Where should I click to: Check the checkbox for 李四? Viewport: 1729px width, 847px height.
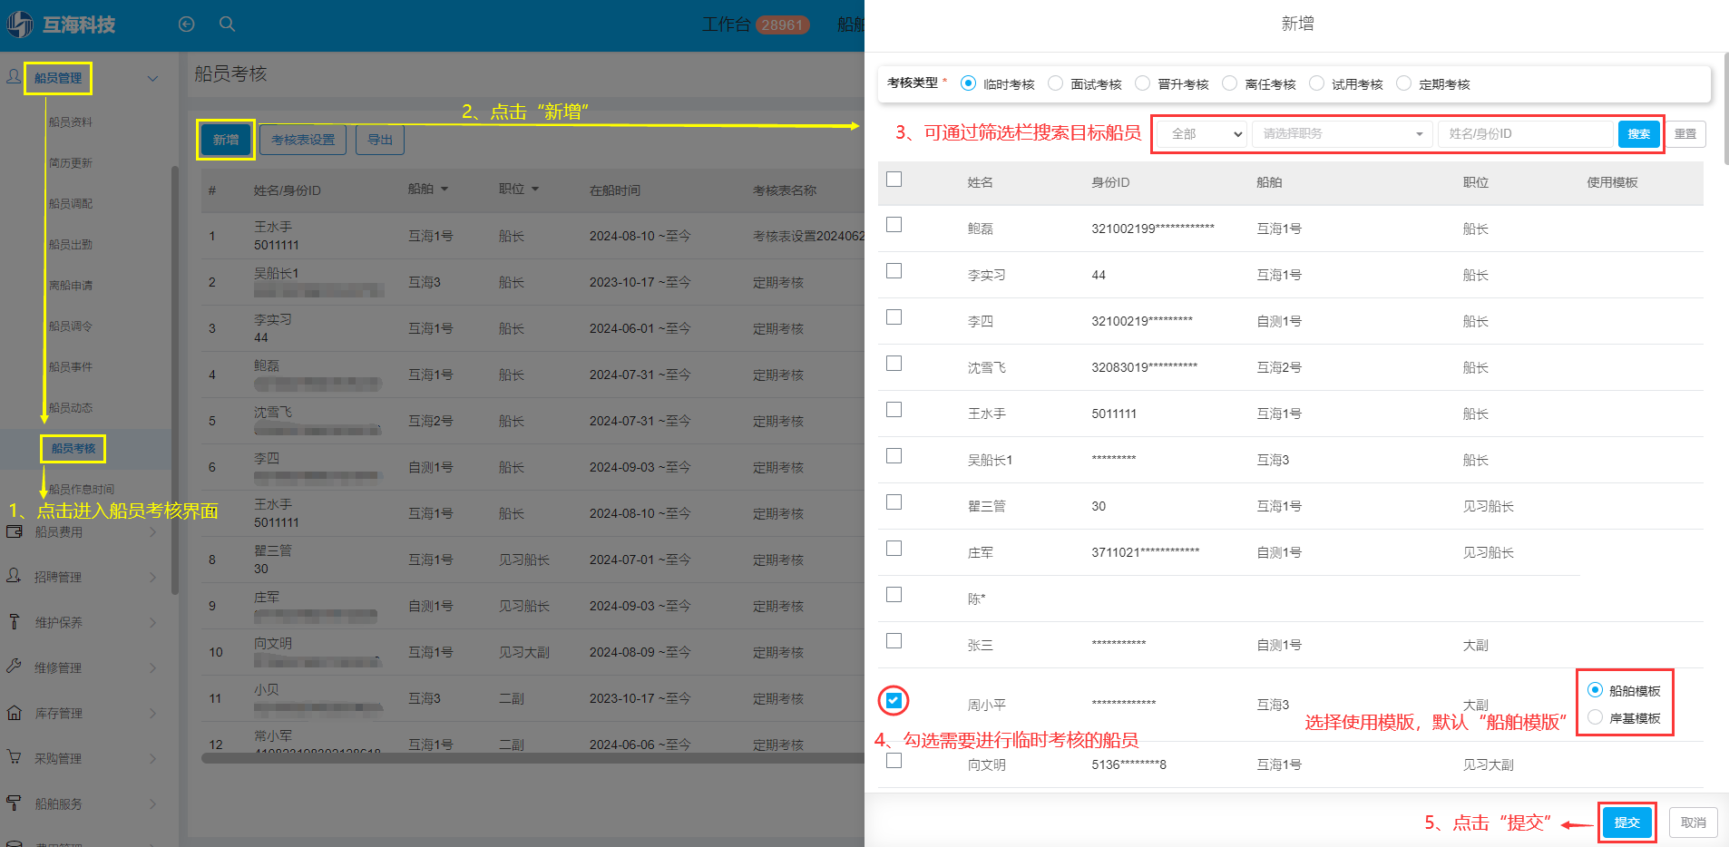pyautogui.click(x=894, y=317)
